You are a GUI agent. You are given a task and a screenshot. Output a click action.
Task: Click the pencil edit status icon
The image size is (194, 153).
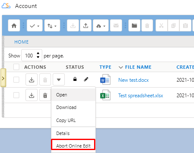(x=86, y=79)
